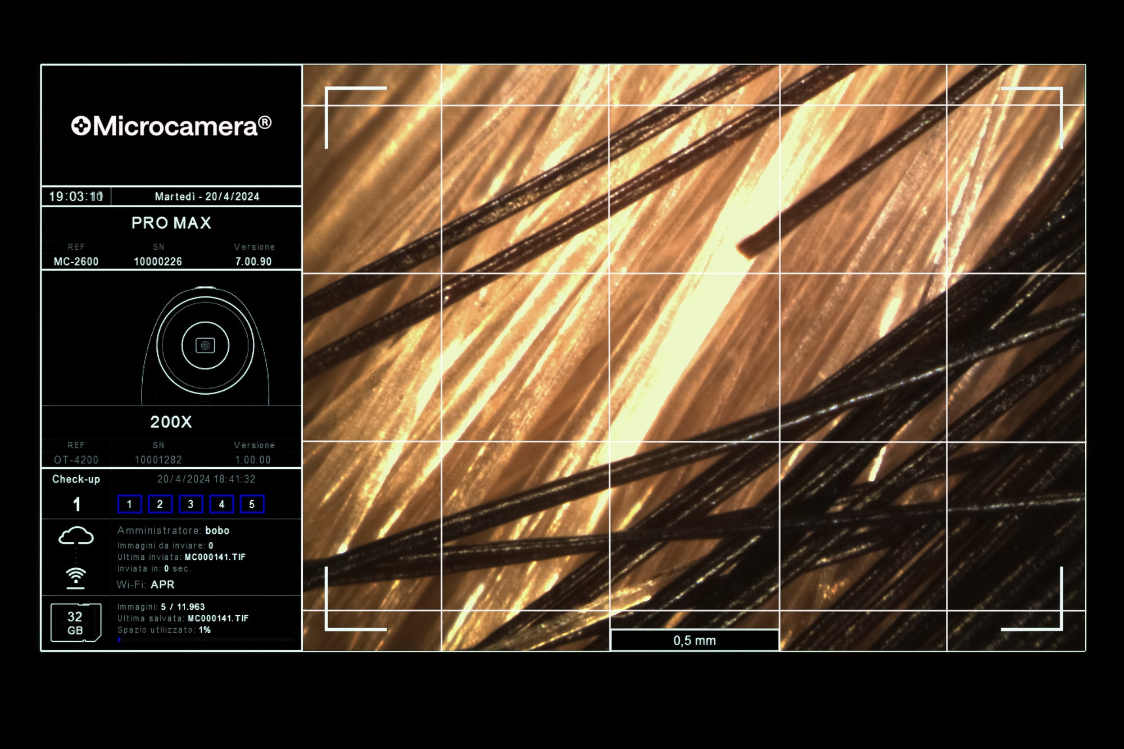Click the Ultima inviata MC000141.TIF filename

pos(215,557)
